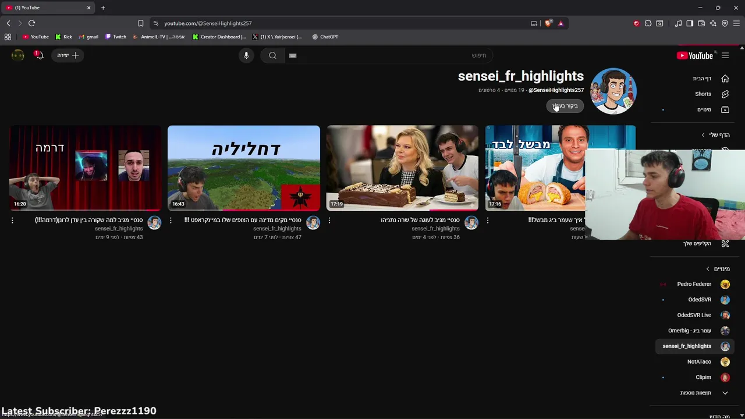Open Leo AI sparkle icon
Viewport: 745px width, 419px height.
click(713, 23)
